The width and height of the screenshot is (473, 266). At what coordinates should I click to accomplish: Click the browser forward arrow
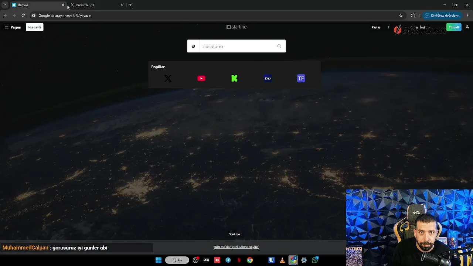pyautogui.click(x=14, y=16)
